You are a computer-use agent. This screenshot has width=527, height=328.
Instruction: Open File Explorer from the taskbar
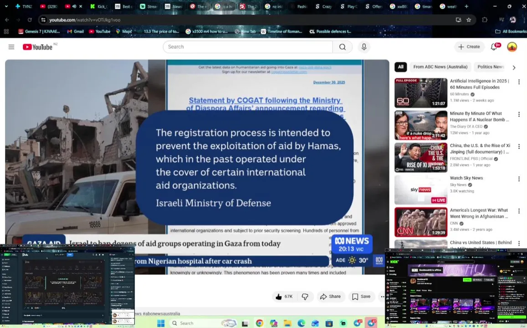pos(287,323)
